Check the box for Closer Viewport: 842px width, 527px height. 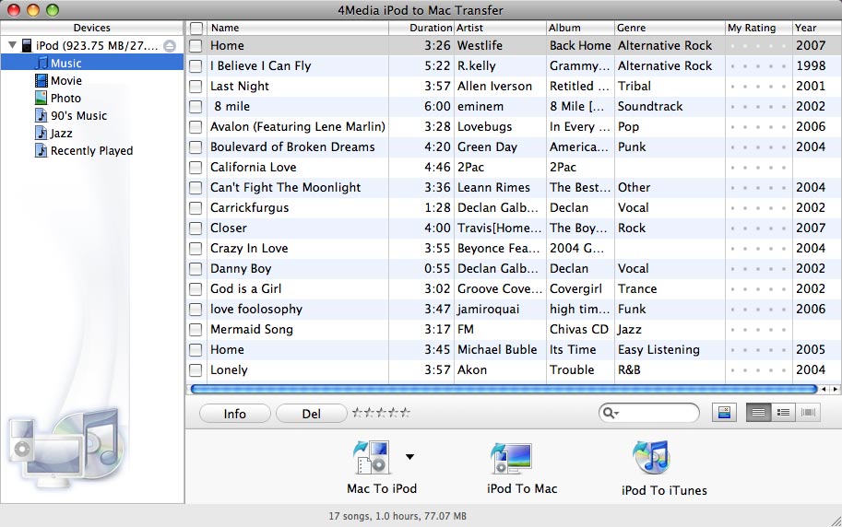pyautogui.click(x=196, y=228)
